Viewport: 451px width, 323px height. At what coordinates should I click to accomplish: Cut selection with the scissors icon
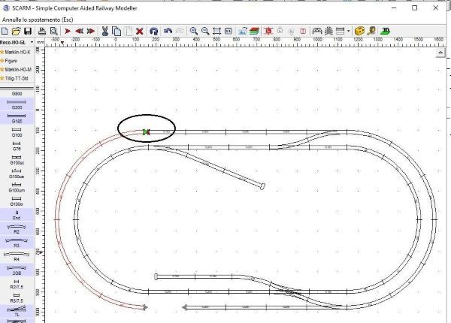[x=104, y=31]
